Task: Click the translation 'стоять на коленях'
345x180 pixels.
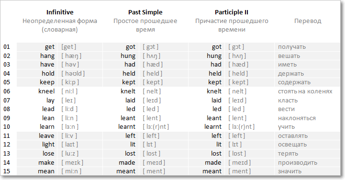Action: point(305,91)
